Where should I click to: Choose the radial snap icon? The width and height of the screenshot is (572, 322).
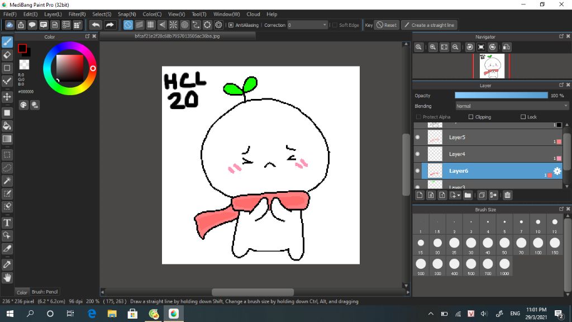tap(173, 25)
